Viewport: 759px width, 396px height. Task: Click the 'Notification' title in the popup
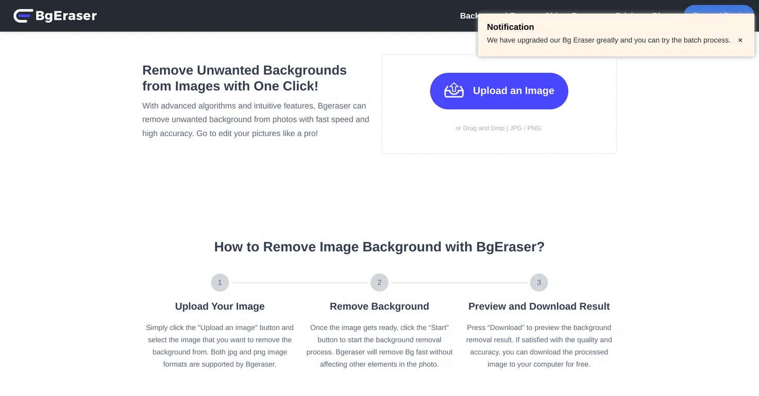click(510, 27)
